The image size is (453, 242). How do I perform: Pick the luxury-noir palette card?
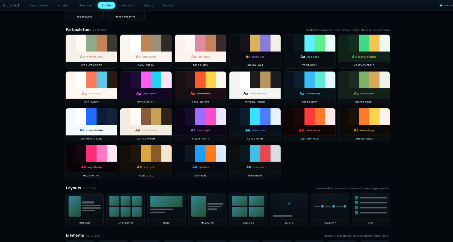(x=255, y=52)
